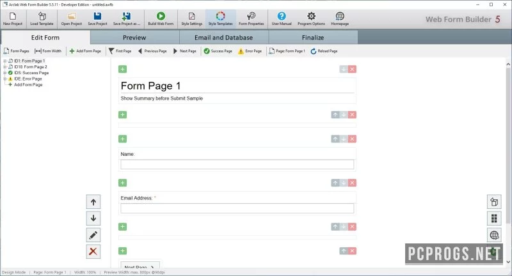Run Build Web Form
Image resolution: width=512 pixels, height=276 pixels.
tap(161, 19)
